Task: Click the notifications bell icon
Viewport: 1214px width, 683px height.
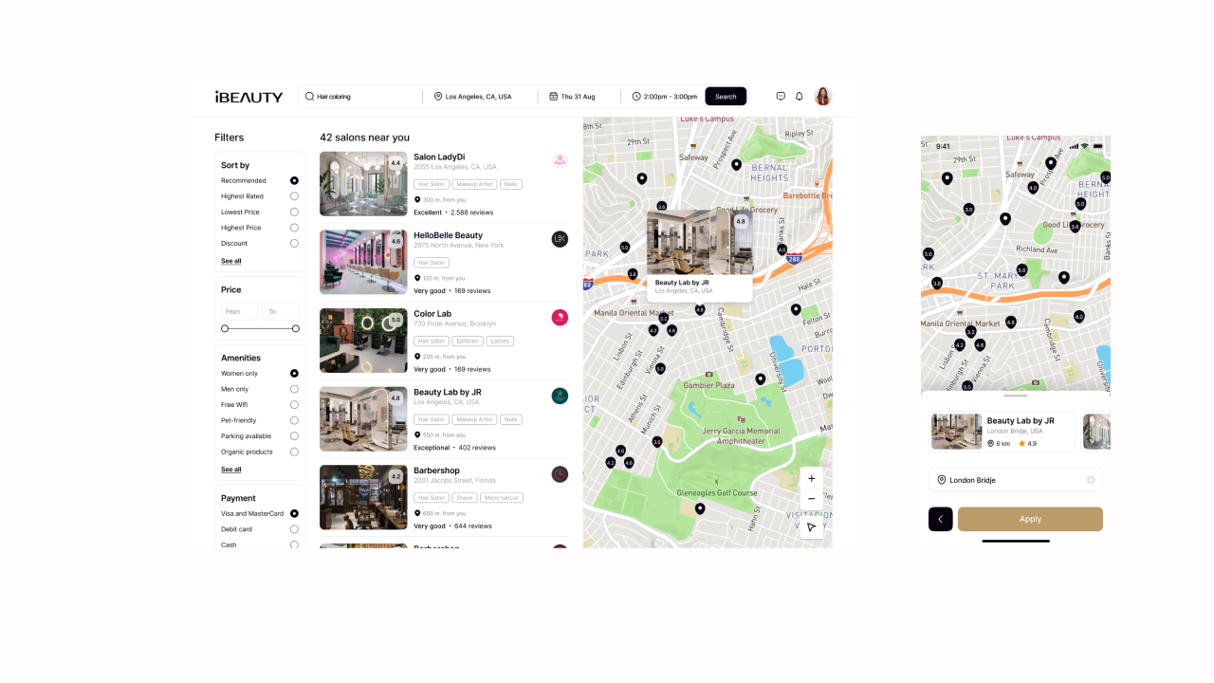Action: click(x=799, y=96)
